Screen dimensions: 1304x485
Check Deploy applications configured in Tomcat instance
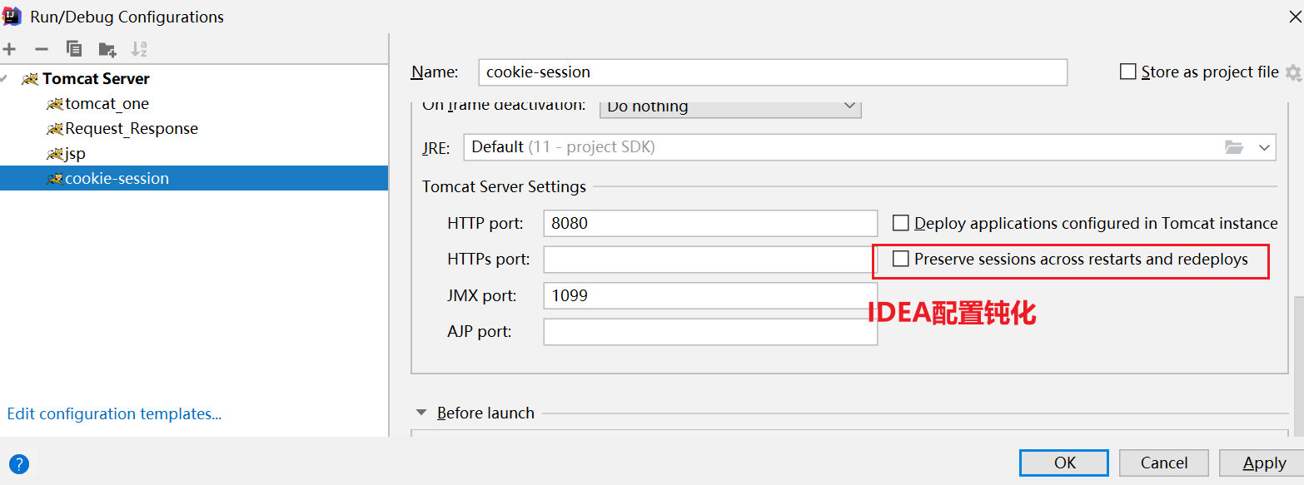click(900, 223)
